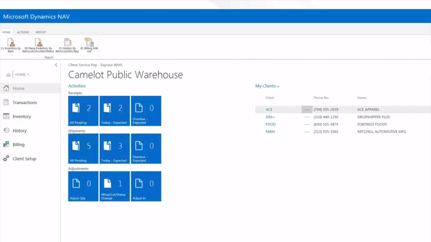Click the Camelot Public Warehouse heading

click(126, 75)
